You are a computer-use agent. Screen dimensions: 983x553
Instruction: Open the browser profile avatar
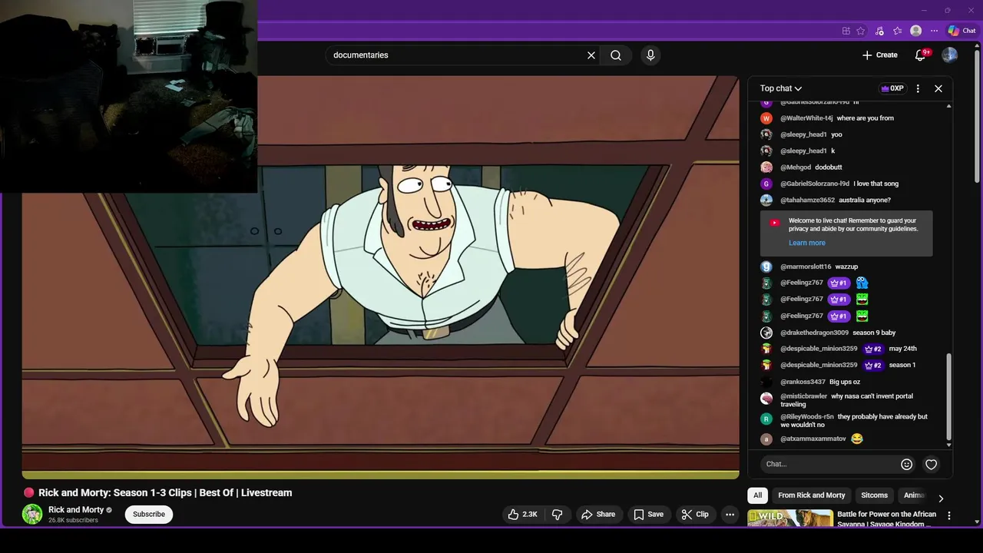915,31
